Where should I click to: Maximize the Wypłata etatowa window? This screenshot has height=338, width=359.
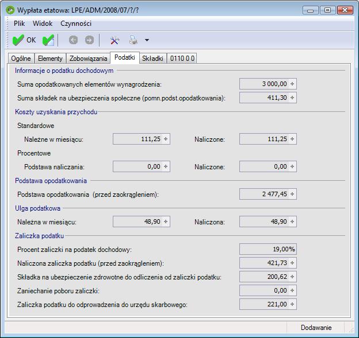point(327,10)
